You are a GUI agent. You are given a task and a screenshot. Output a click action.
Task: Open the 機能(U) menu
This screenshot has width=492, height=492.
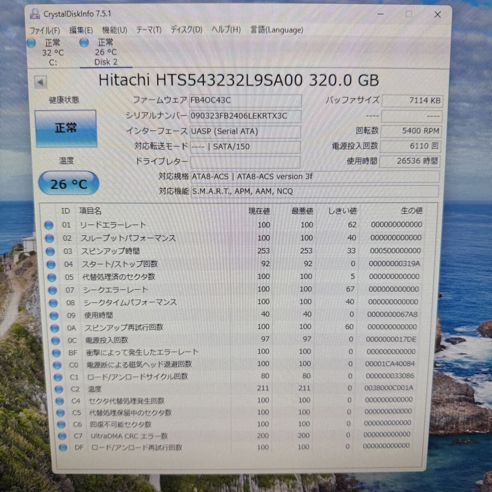coord(115,30)
